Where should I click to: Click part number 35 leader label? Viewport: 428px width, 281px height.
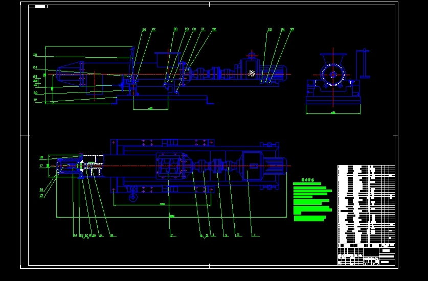[291, 30]
